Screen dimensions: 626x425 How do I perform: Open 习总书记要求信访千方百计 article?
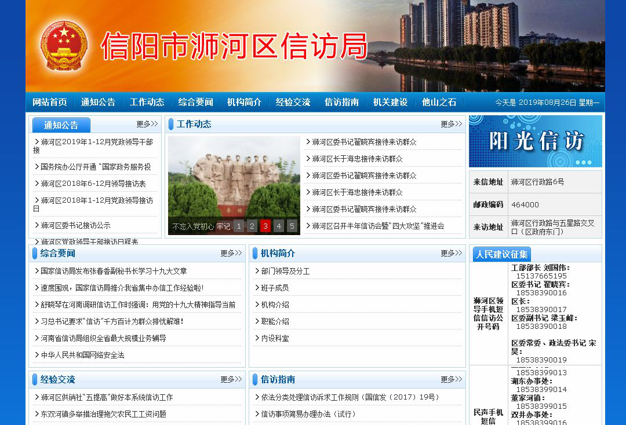[112, 321]
